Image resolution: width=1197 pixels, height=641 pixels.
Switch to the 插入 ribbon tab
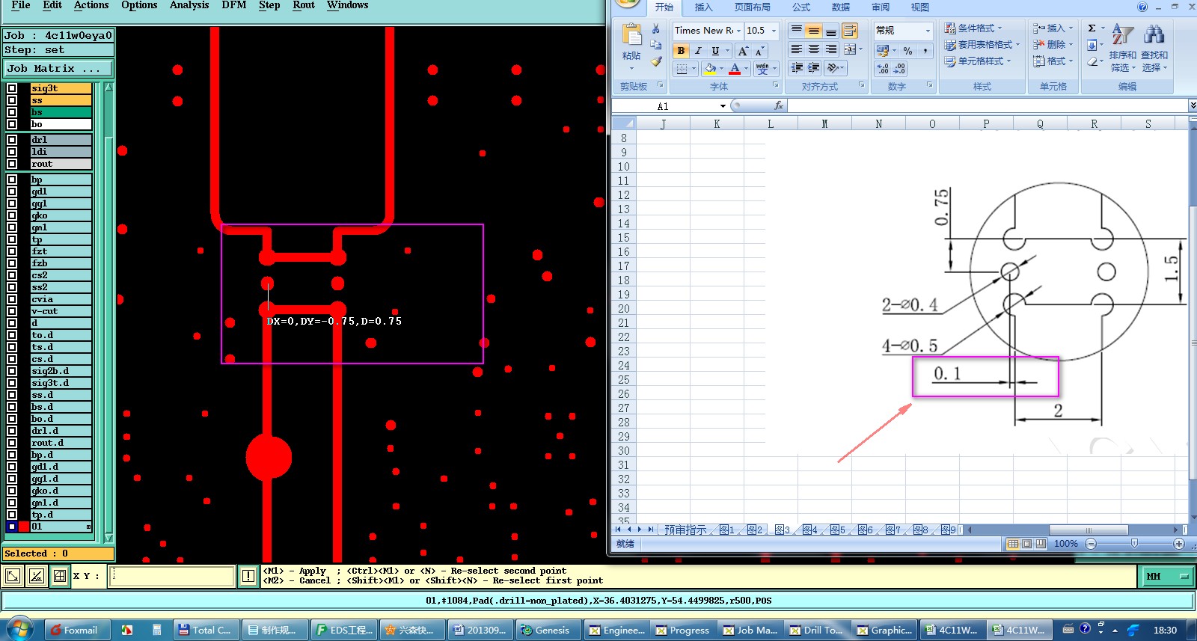click(703, 7)
